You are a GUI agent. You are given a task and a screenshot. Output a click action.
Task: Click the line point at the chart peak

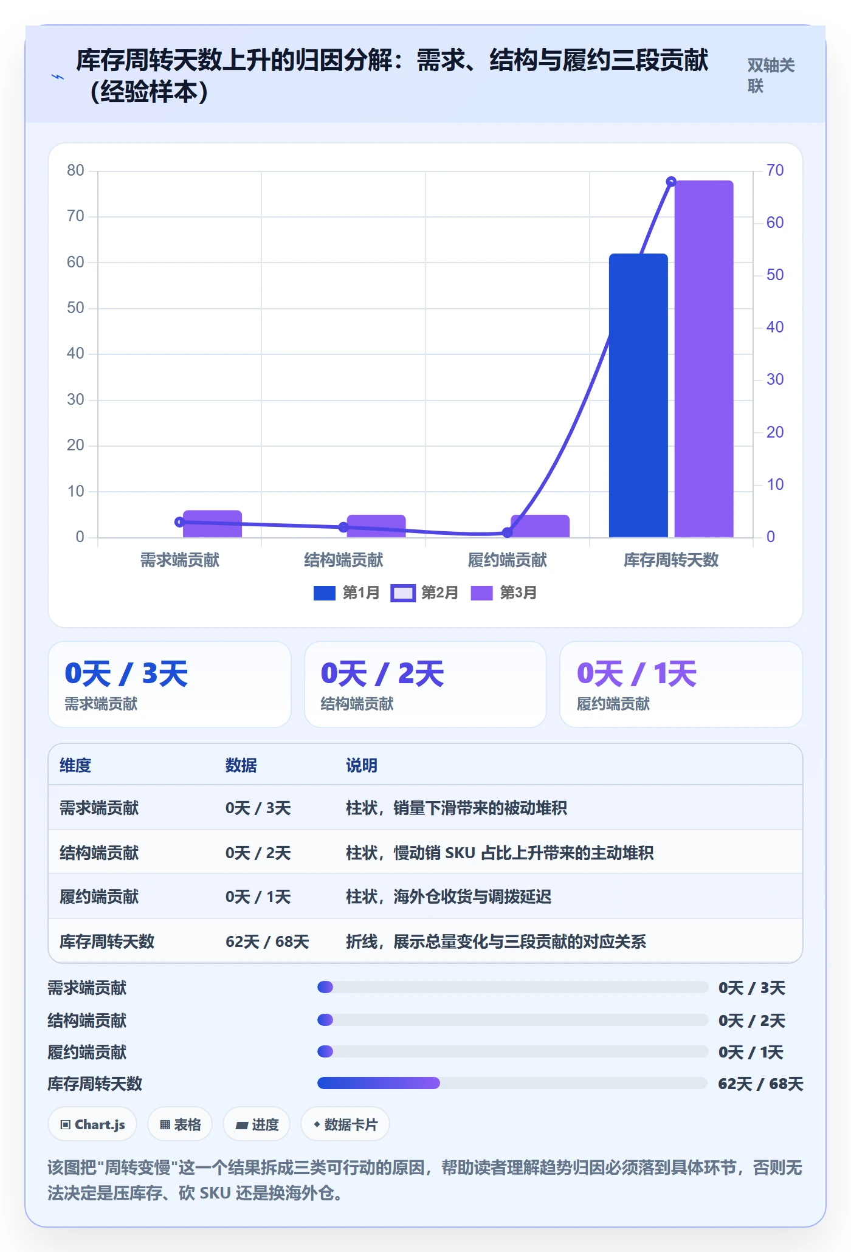pyautogui.click(x=671, y=181)
